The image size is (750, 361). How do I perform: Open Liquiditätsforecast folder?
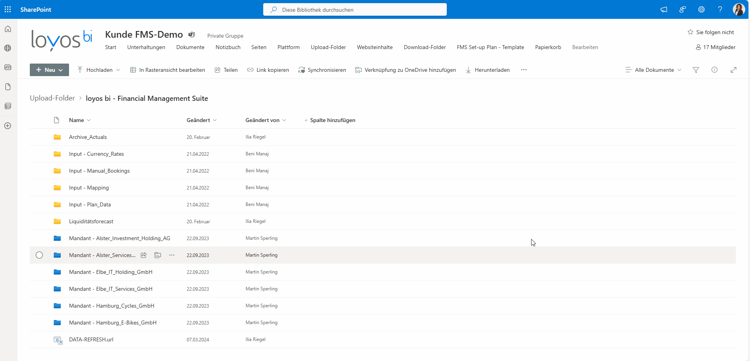(x=91, y=221)
